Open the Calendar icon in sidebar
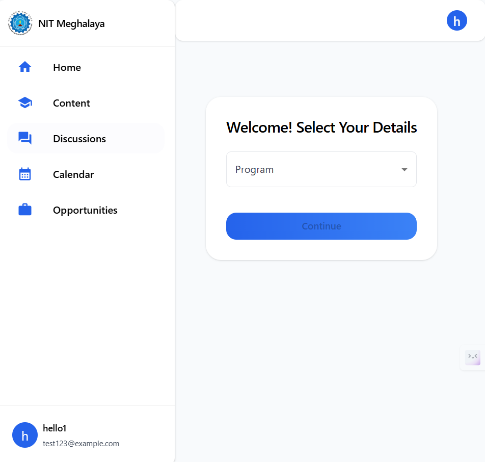 click(25, 174)
